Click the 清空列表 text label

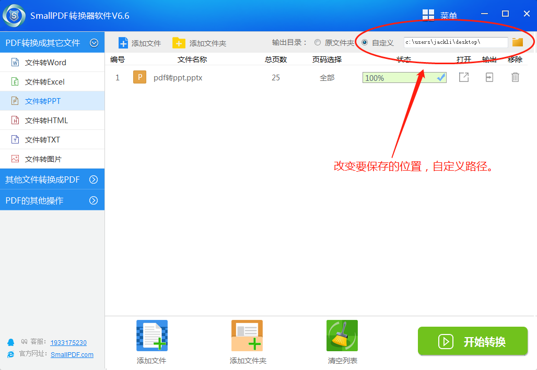(343, 361)
